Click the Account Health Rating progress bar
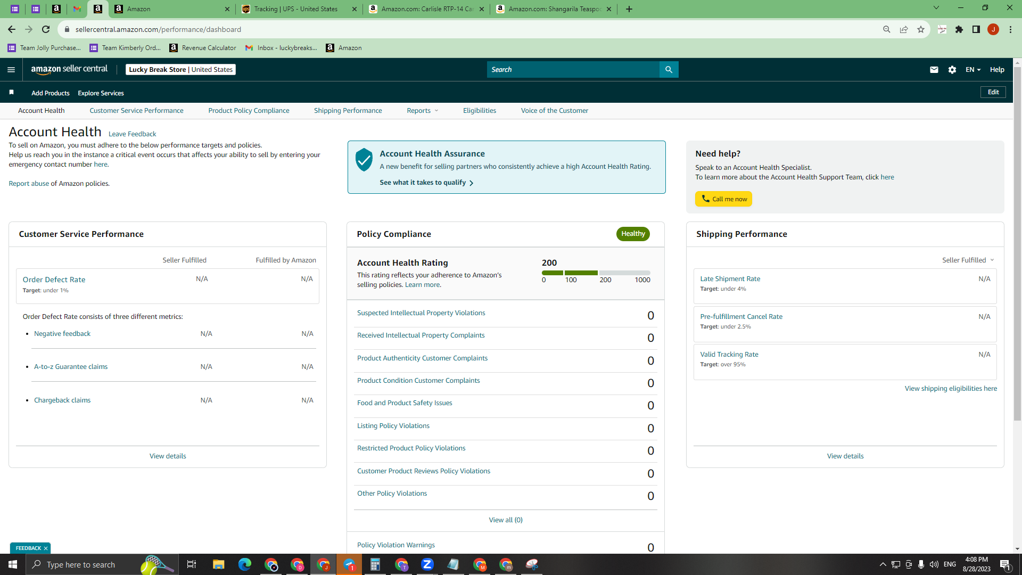This screenshot has width=1022, height=575. 596,273
